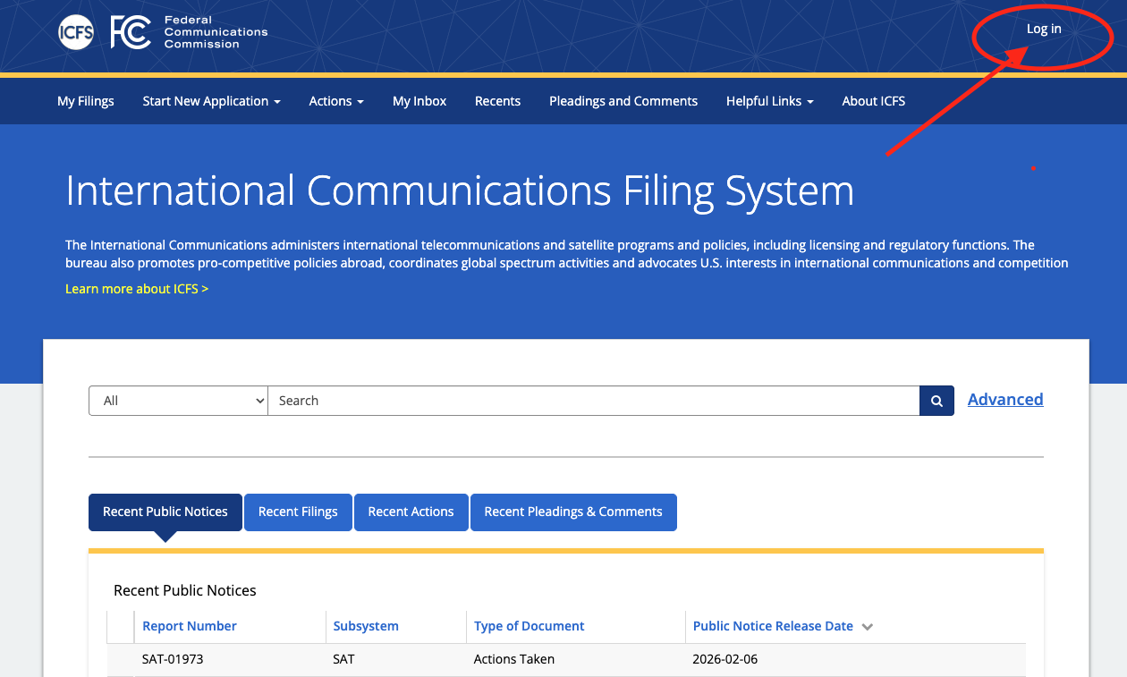Click the 2026-02-06 release date cell
Image resolution: width=1127 pixels, height=677 pixels.
click(724, 659)
